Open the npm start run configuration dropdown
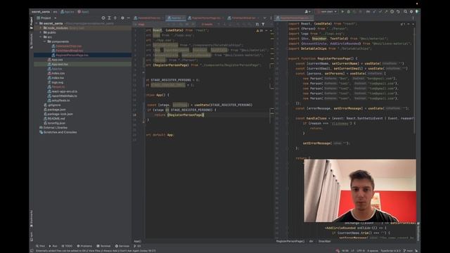This screenshot has height=253, width=450. coord(326,12)
